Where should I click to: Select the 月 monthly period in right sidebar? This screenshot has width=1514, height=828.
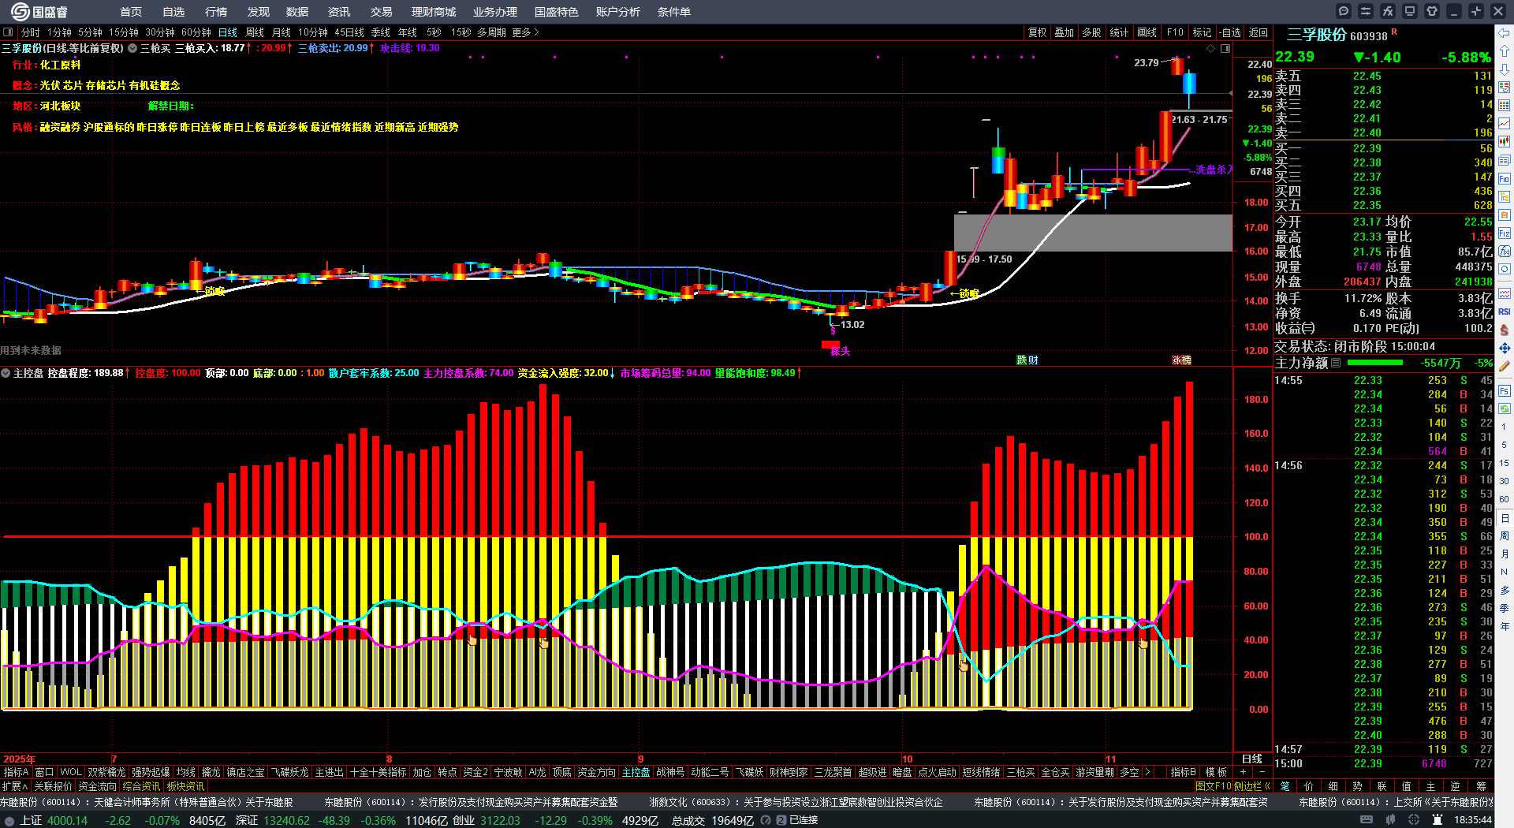(1505, 554)
